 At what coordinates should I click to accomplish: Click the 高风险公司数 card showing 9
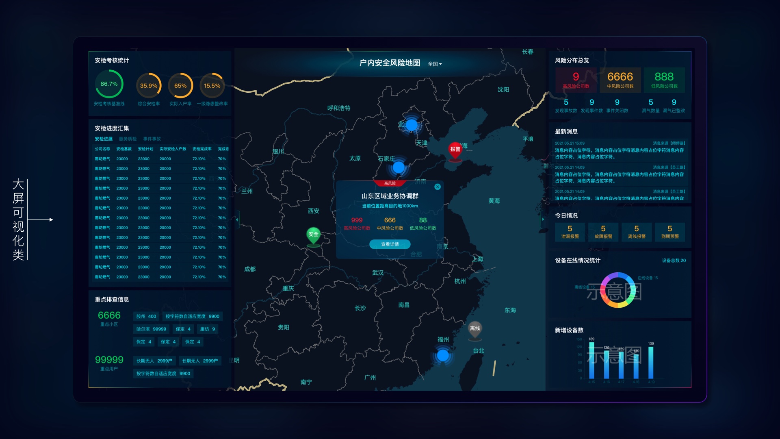click(576, 80)
